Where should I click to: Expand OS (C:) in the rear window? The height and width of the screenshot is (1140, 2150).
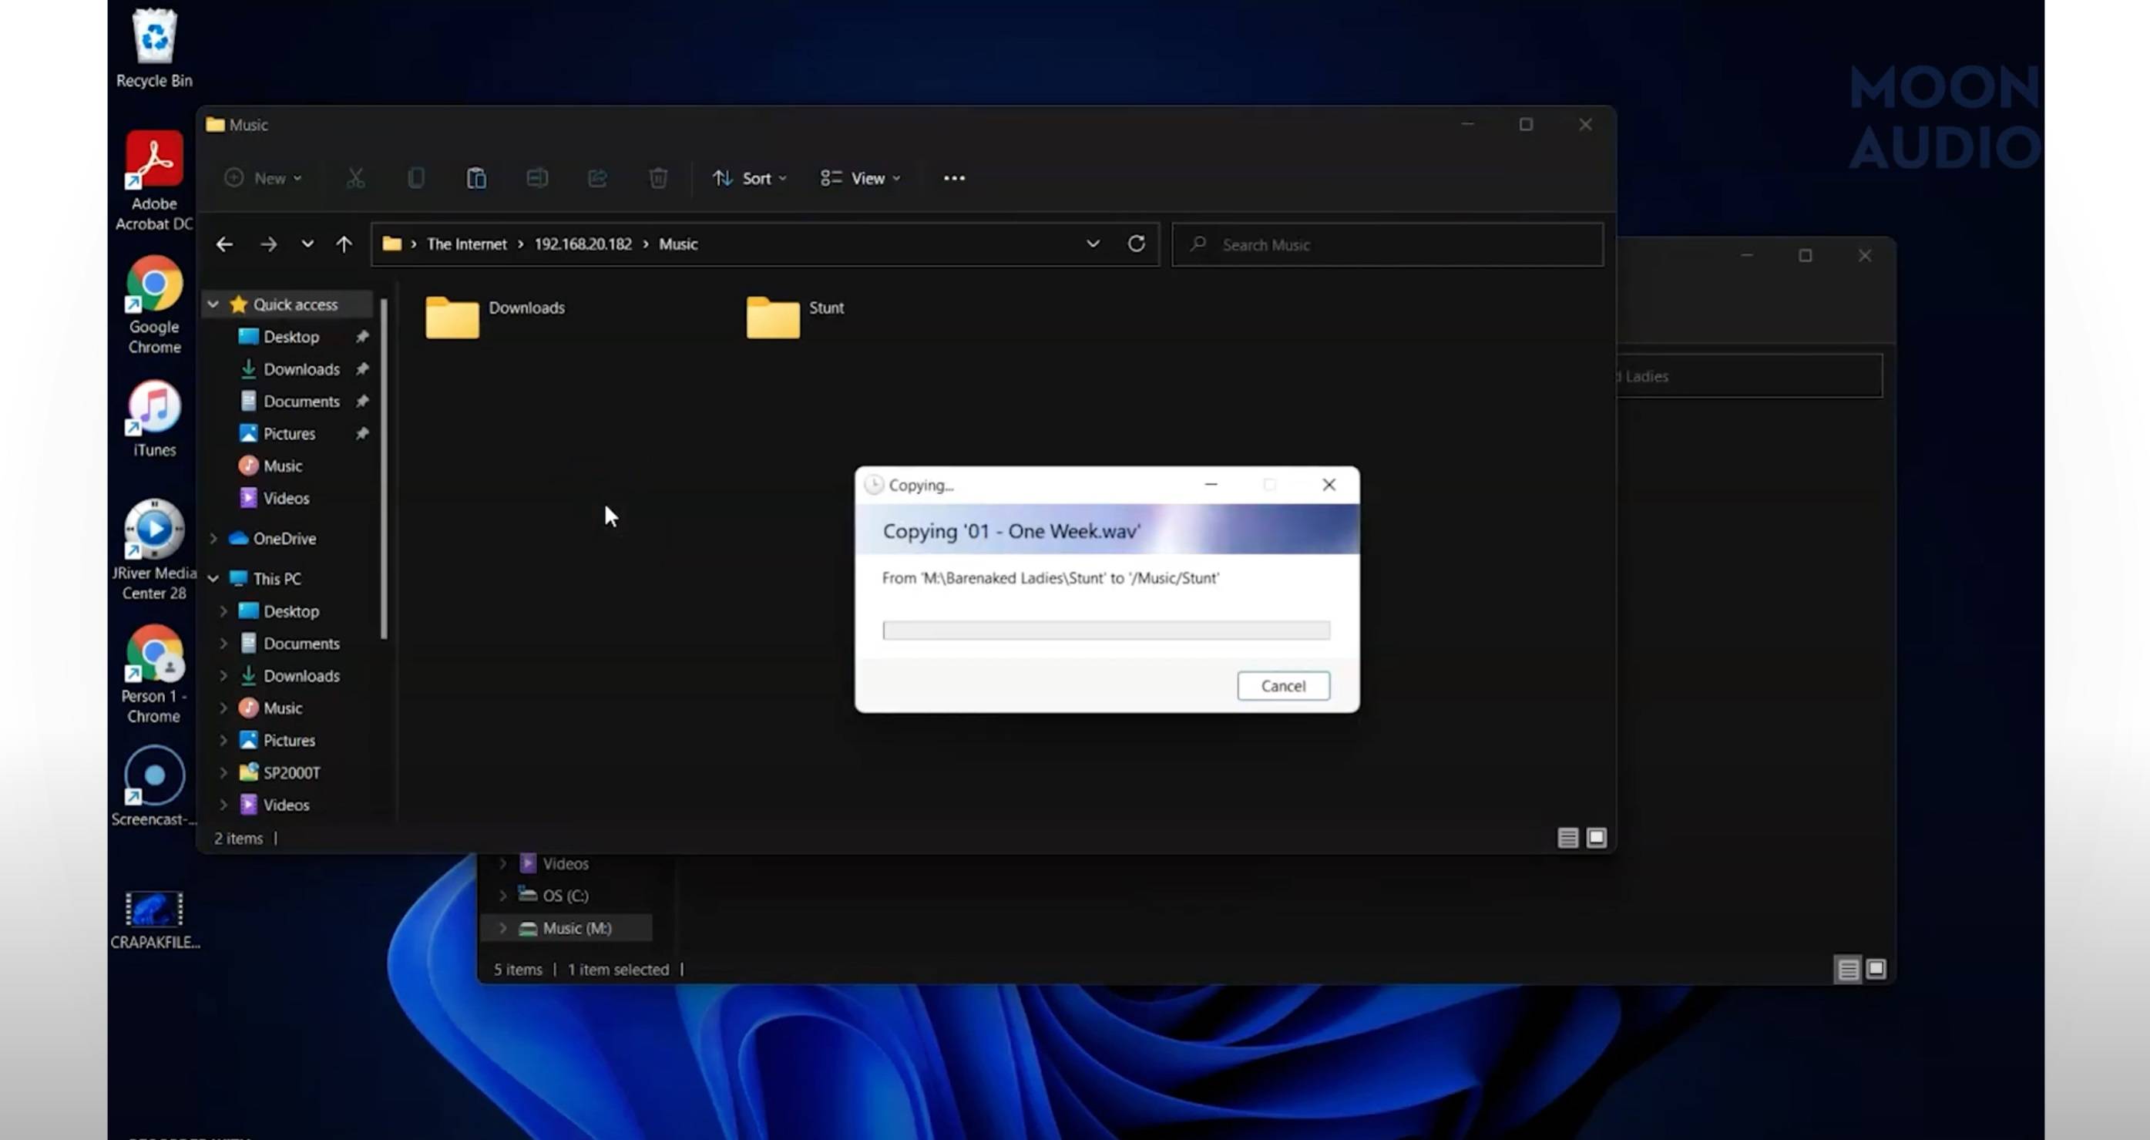tap(502, 896)
